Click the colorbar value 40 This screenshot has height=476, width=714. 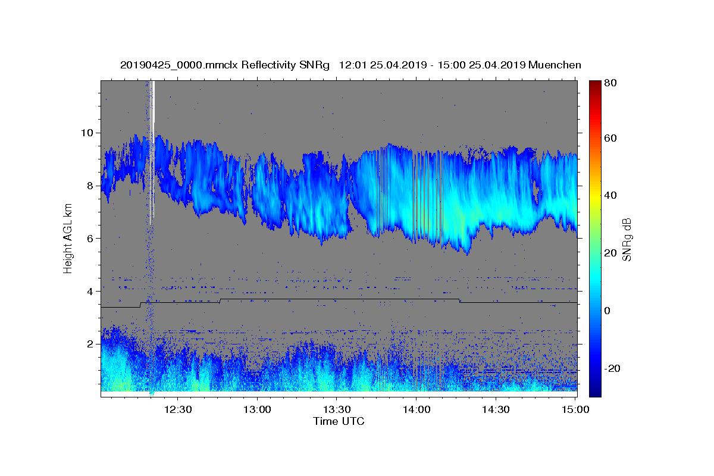pos(610,196)
